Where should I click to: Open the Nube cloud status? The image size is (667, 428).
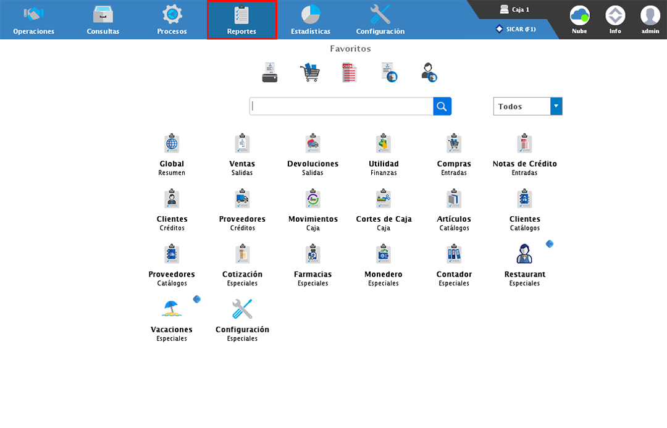(579, 19)
